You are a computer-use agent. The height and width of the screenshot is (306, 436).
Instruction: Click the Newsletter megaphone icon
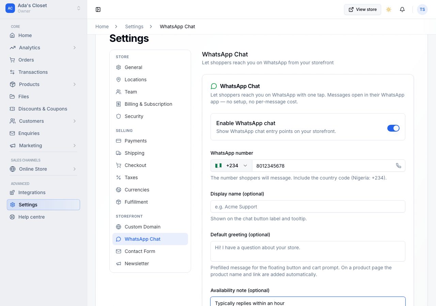coord(119,263)
